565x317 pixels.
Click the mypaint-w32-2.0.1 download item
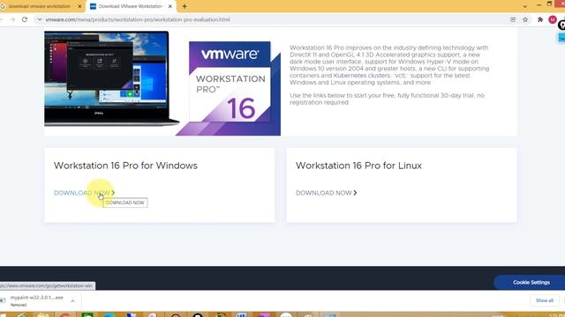click(36, 301)
